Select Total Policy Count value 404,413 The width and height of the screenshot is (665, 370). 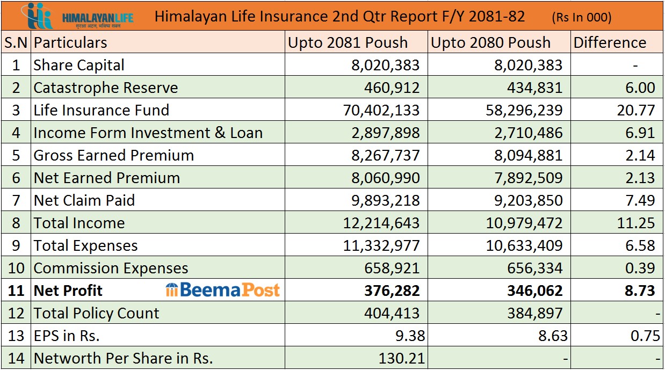pos(387,314)
